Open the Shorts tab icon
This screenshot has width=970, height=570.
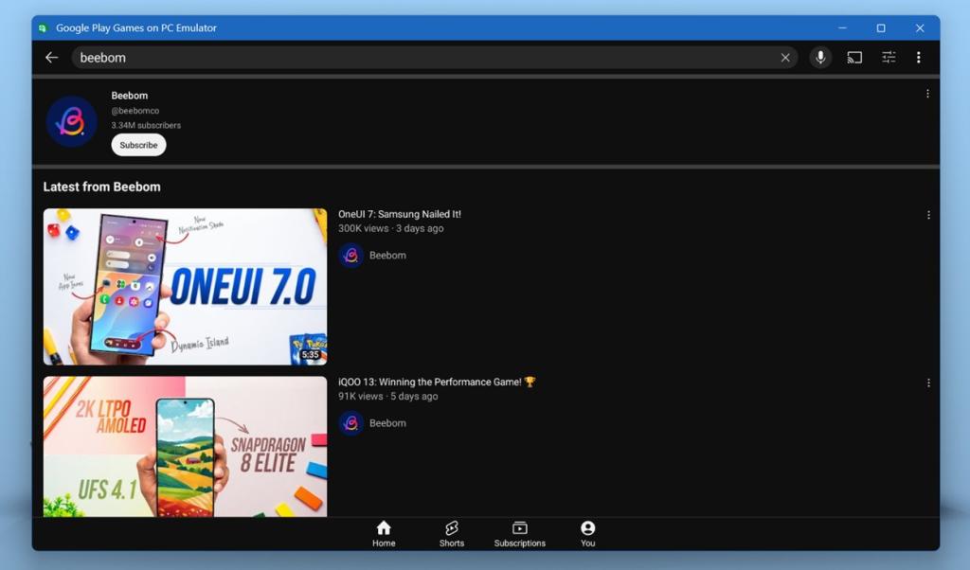452,527
